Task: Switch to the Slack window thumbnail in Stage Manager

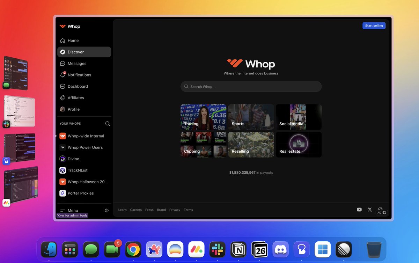Action: tap(19, 111)
